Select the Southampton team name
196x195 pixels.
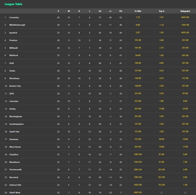coord(16,124)
